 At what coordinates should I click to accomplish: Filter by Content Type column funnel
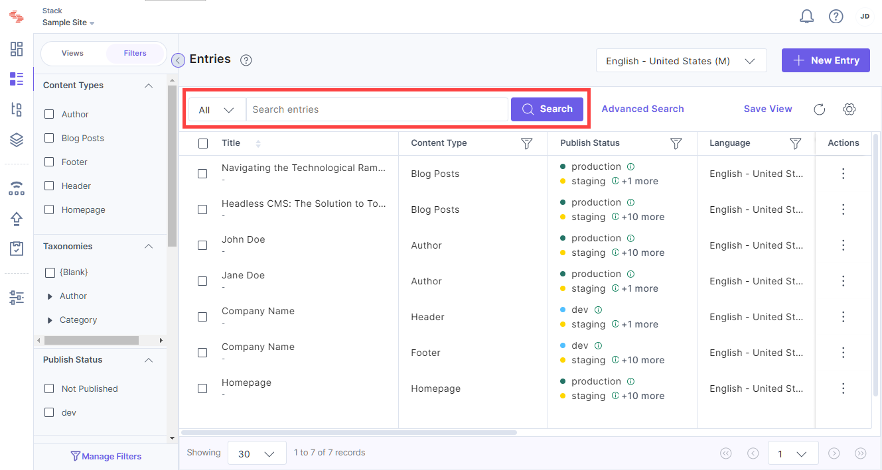click(x=526, y=143)
